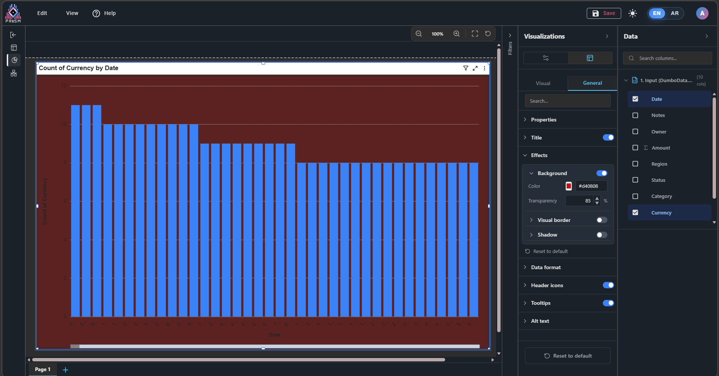Viewport: 719px width, 376px height.
Task: Check the Amount column checkbox
Action: click(x=635, y=148)
